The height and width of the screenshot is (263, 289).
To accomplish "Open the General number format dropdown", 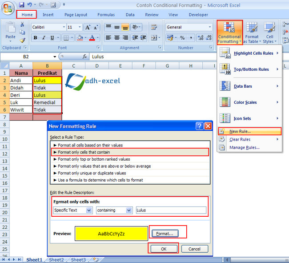I will [x=210, y=27].
